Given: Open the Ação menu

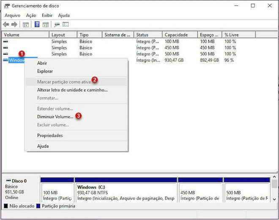Looking at the screenshot, I should tap(31, 15).
